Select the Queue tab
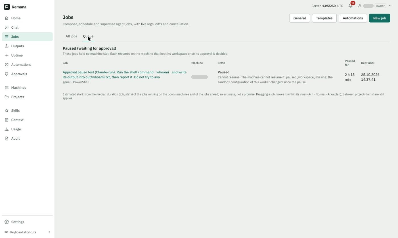 tap(88, 36)
